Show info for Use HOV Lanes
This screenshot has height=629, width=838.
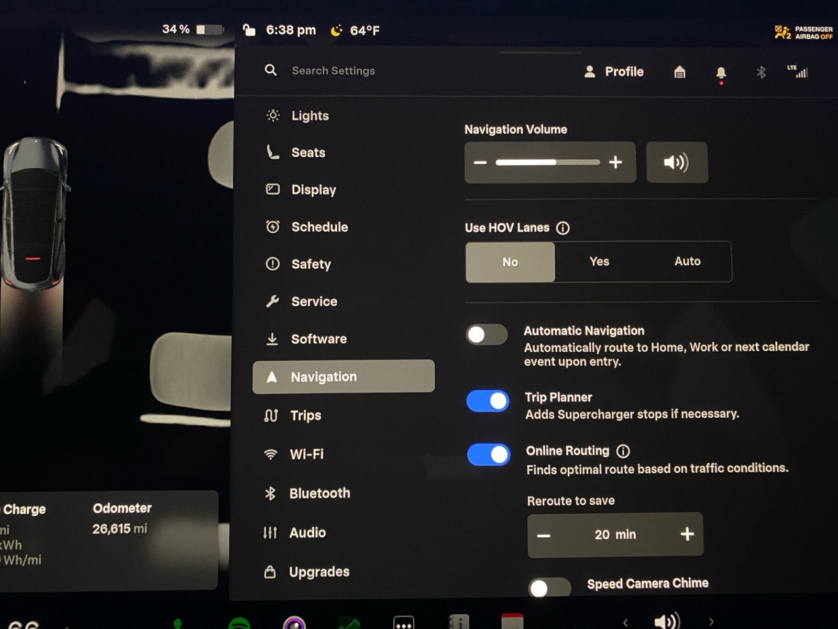tap(563, 228)
